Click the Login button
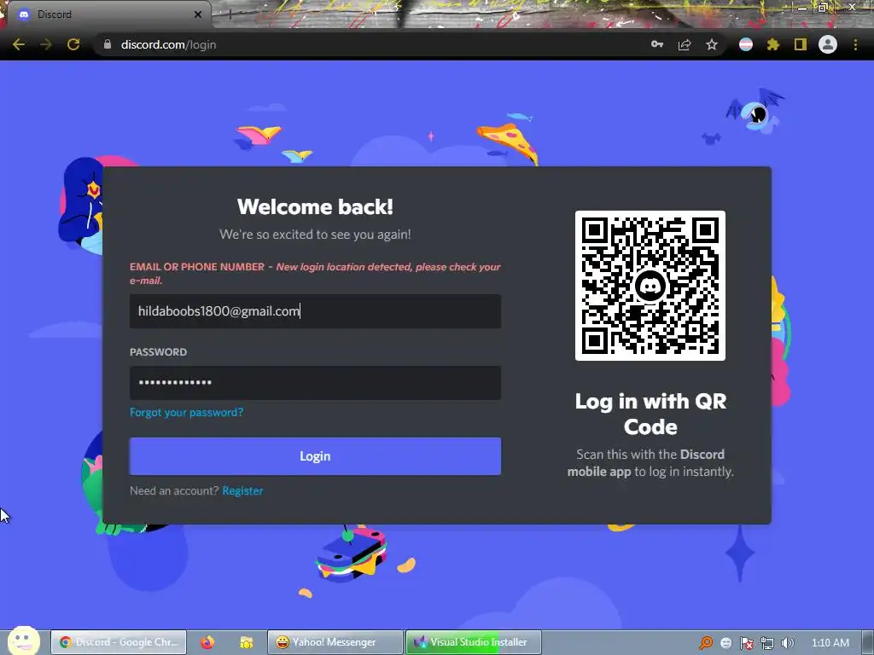The height and width of the screenshot is (655, 874). 315,456
